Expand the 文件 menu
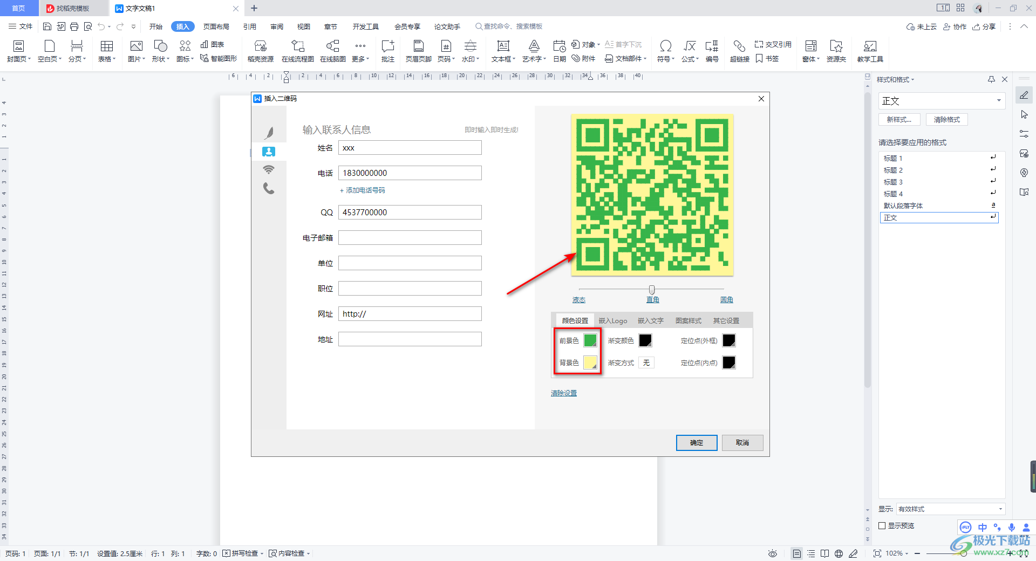The width and height of the screenshot is (1036, 561). tap(21, 26)
